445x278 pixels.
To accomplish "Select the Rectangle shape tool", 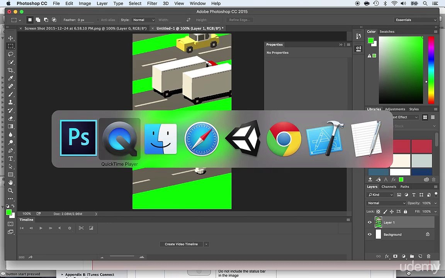I will [x=10, y=175].
